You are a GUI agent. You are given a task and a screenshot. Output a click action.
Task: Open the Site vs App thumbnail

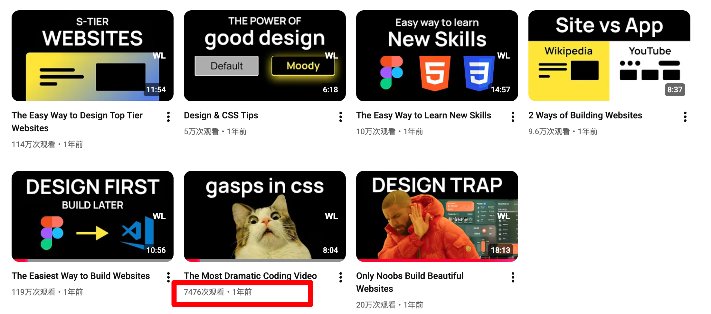pyautogui.click(x=609, y=56)
